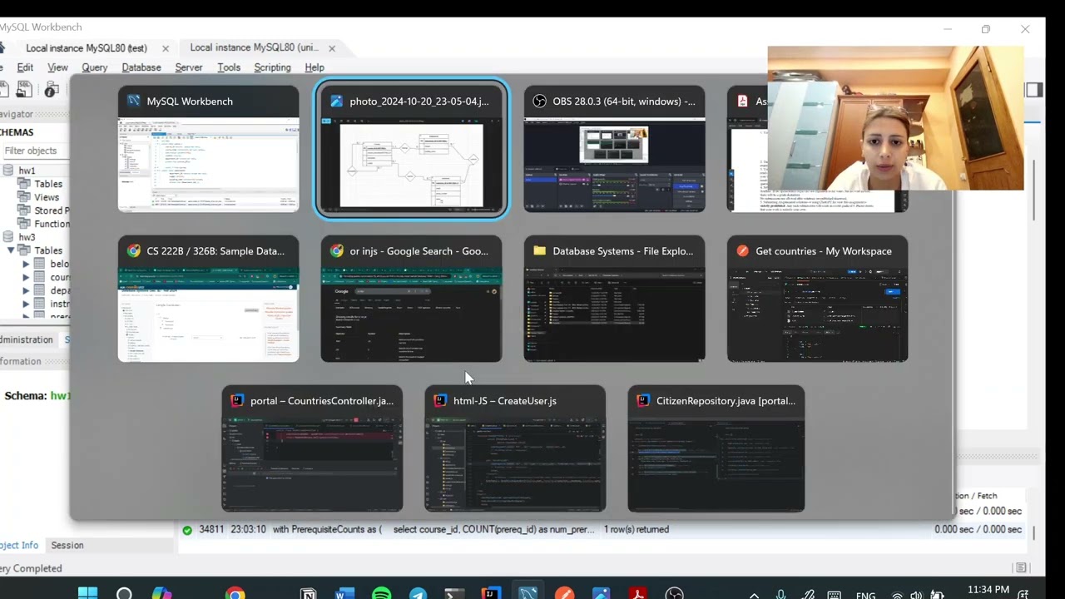The image size is (1065, 599).
Task: Open the Windows Start menu
Action: click(x=87, y=594)
